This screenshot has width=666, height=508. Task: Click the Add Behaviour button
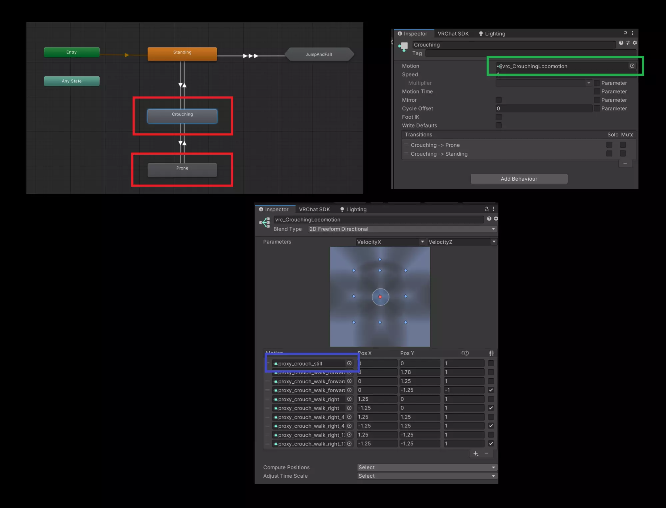[518, 179]
